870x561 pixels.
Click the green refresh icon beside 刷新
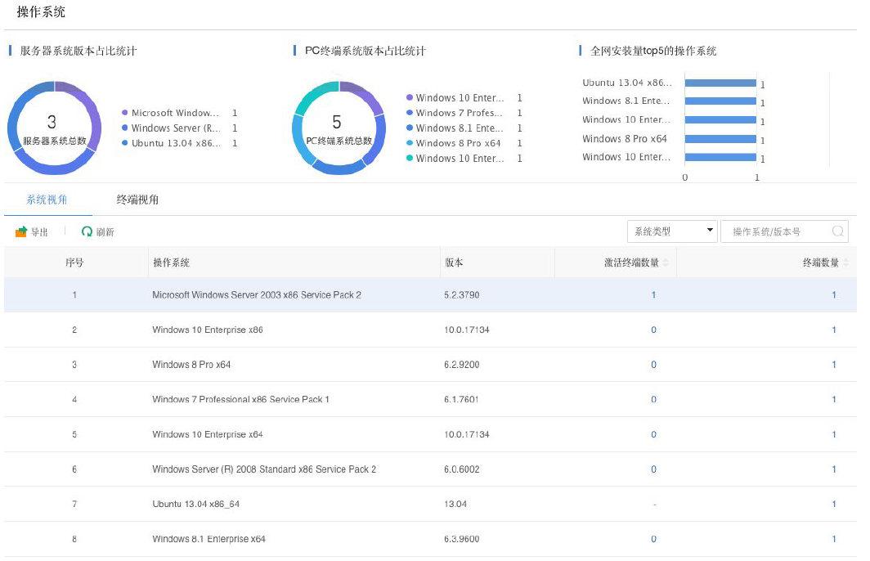click(x=87, y=231)
